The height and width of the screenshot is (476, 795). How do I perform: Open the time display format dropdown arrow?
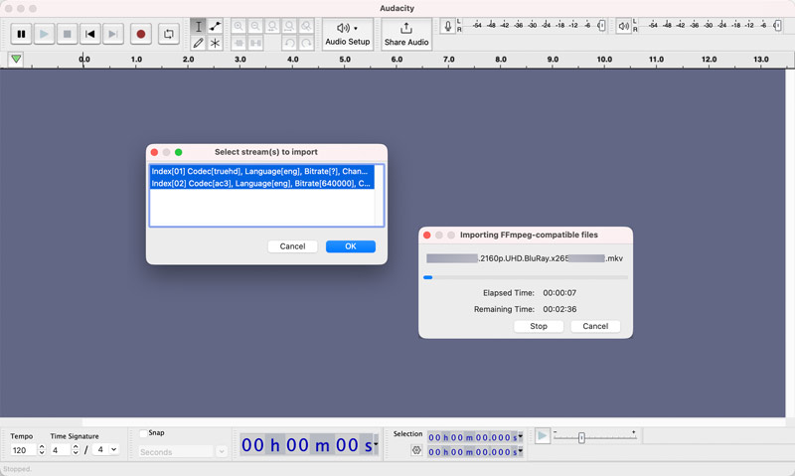(376, 444)
